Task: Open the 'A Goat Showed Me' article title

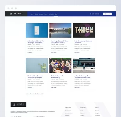Action: point(36,42)
